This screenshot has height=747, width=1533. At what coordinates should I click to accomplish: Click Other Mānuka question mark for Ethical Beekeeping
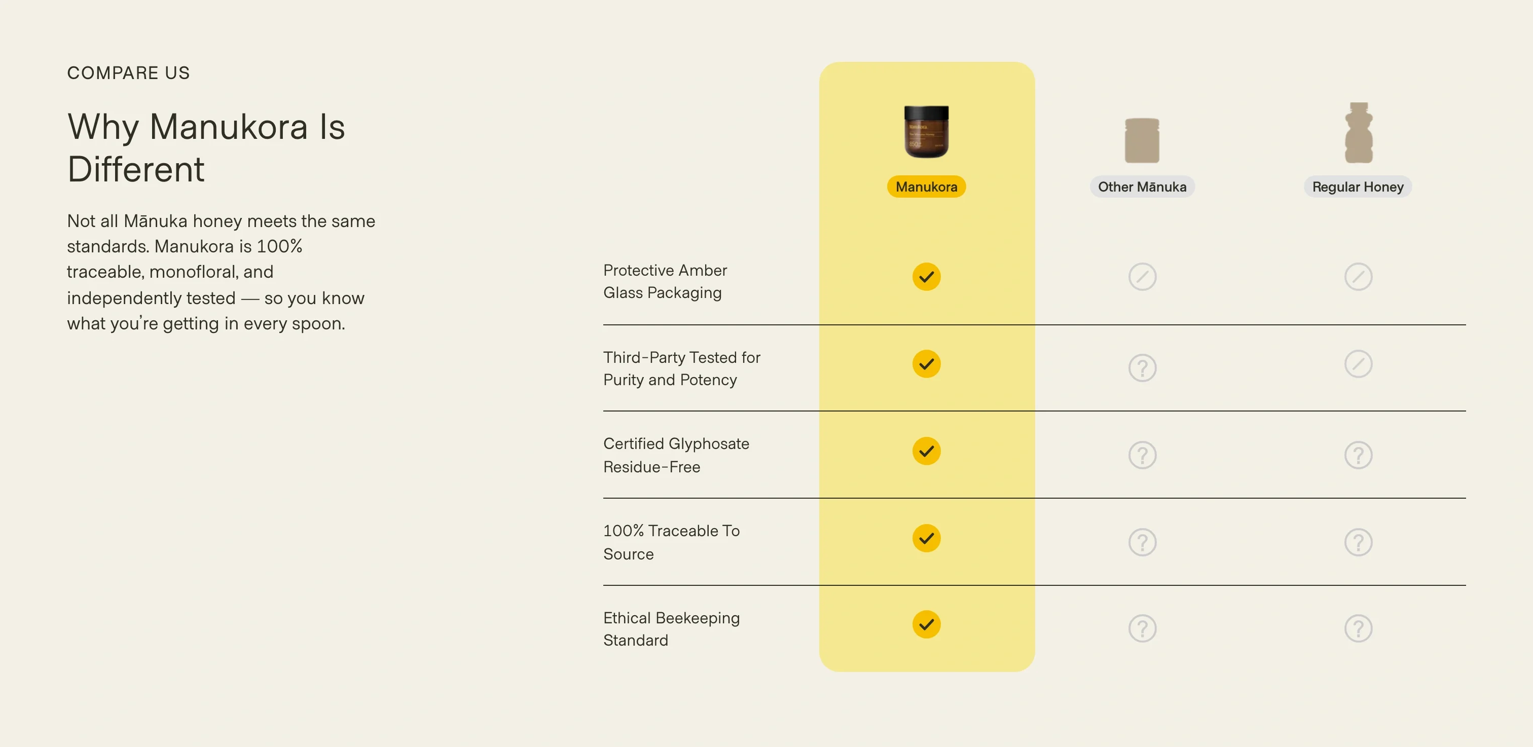click(1142, 628)
